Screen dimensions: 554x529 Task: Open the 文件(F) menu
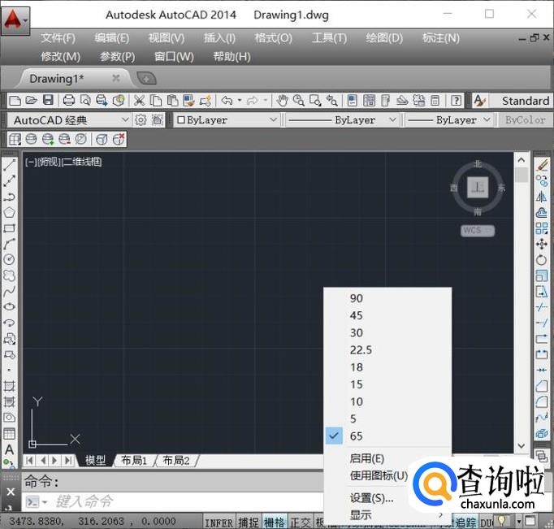(58, 38)
